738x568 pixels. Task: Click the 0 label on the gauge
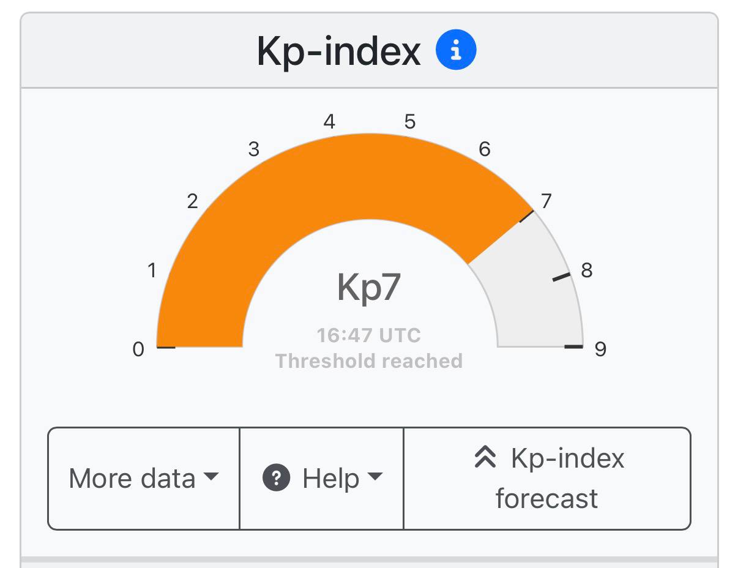139,349
